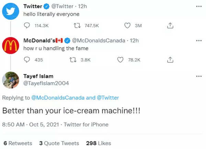Reply to Twitter's "hello literally everyone" tweet

[x=28, y=25]
